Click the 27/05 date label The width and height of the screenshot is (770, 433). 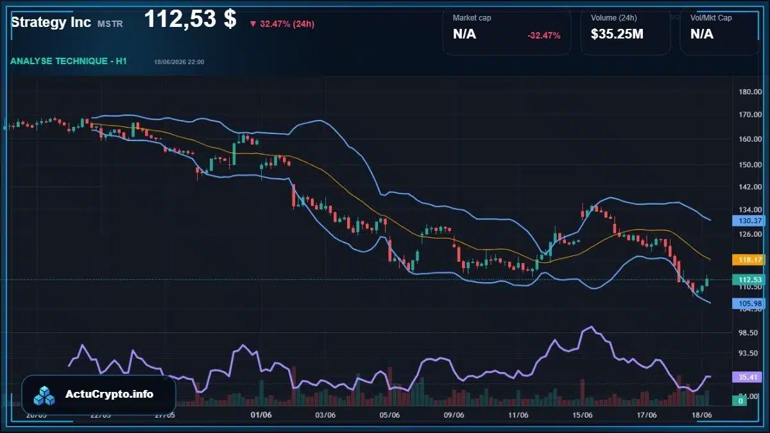point(165,416)
